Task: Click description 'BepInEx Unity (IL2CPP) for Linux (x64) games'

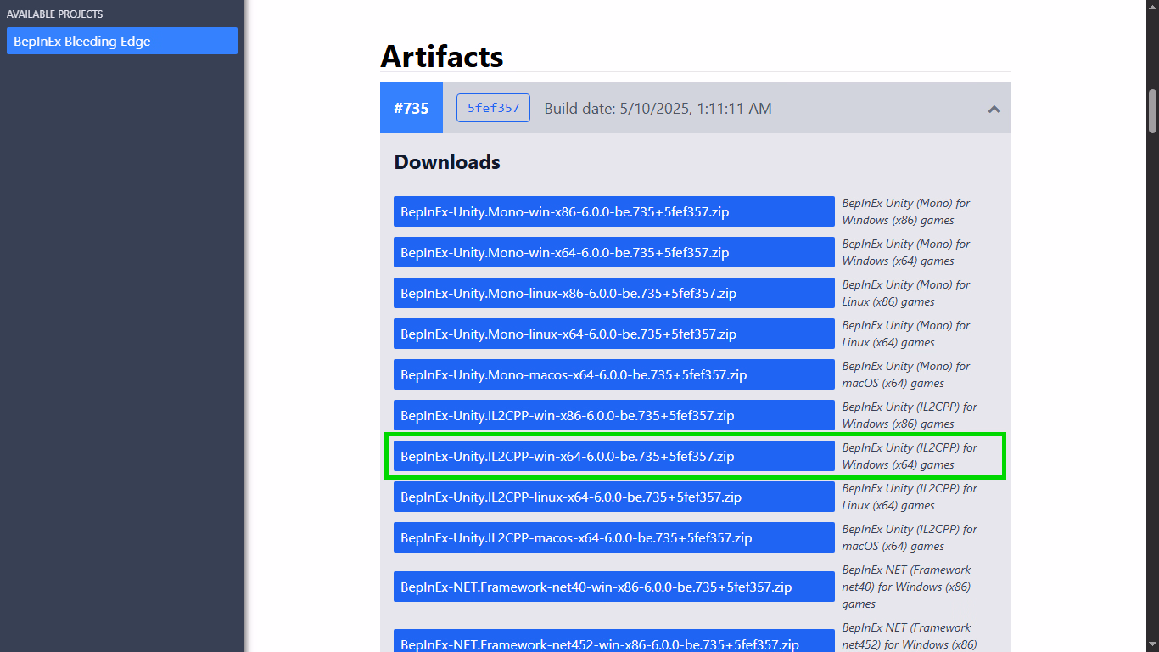Action: 910,497
